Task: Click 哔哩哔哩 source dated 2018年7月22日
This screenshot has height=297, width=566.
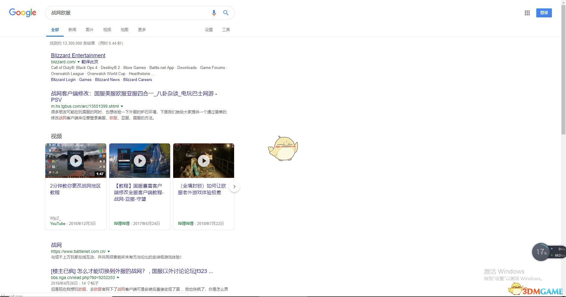Action: tap(186, 223)
